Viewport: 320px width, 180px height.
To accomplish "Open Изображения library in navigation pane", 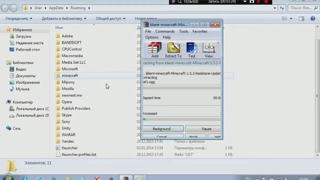I will (27, 82).
